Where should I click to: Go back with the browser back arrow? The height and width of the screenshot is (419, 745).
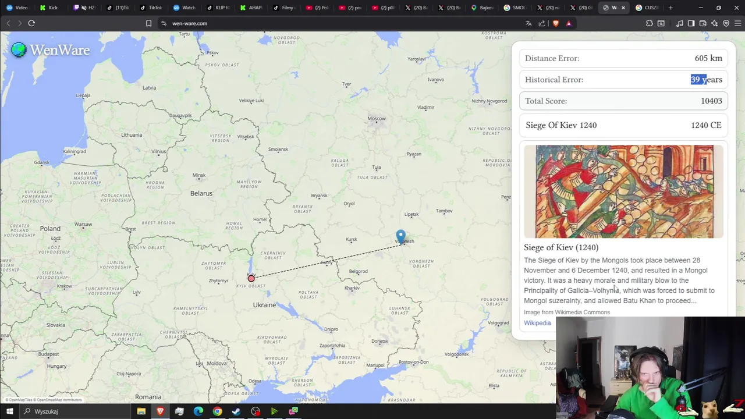coord(8,23)
